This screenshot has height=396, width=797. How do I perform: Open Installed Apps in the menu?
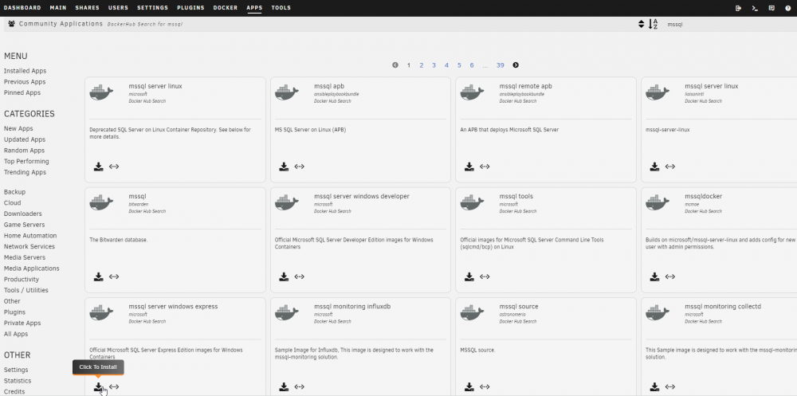[x=25, y=71]
